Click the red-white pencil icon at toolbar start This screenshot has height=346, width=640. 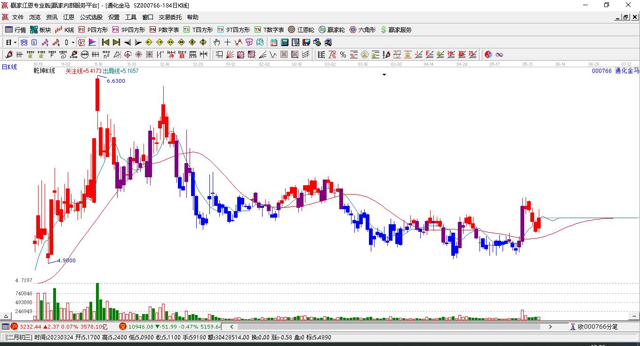click(8, 55)
